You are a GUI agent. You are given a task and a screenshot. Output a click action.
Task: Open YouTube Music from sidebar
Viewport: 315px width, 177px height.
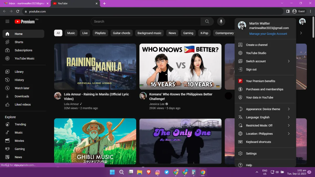coord(24,59)
